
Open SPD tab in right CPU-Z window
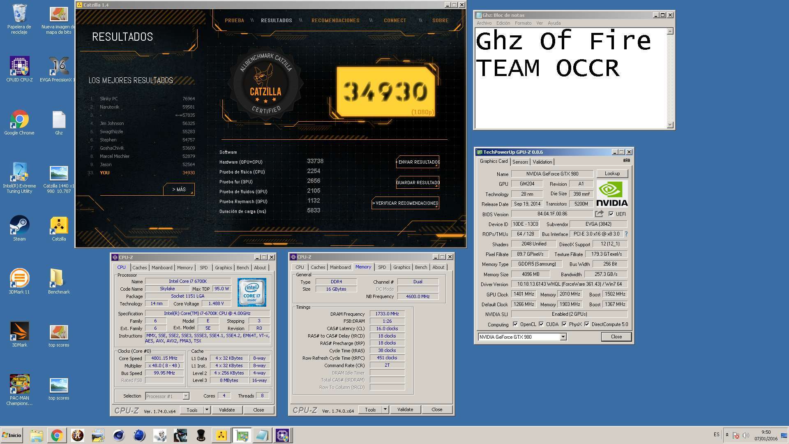[x=382, y=267]
